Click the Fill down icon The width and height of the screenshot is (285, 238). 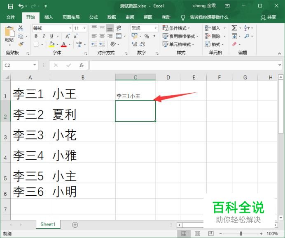pyautogui.click(x=234, y=36)
